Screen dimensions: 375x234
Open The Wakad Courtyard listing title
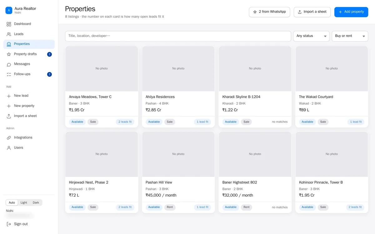(x=316, y=97)
